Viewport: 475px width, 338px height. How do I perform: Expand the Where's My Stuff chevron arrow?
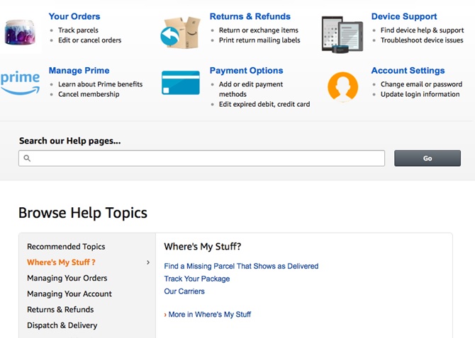pyautogui.click(x=148, y=262)
